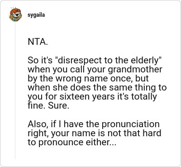This screenshot has height=167, width=181.
Task: Click the line "when she does the same thing to"
Action: (x=97, y=87)
